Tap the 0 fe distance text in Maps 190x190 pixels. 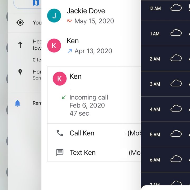[x=37, y=60]
